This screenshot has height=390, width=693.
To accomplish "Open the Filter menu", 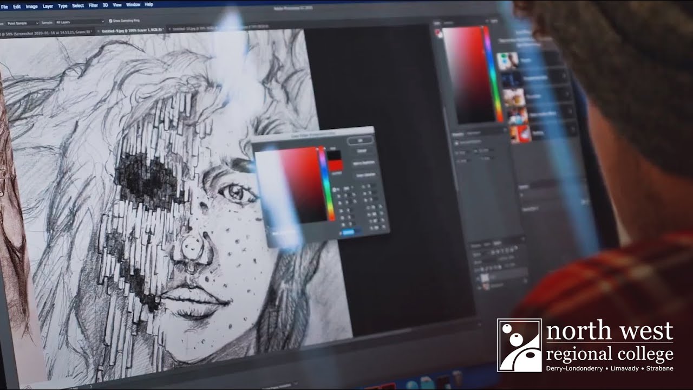I will click(93, 5).
